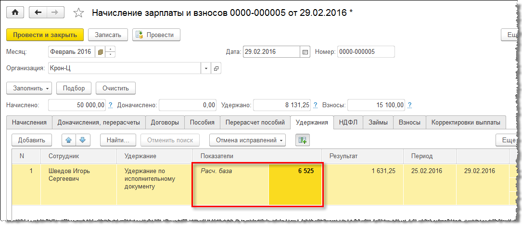Screen dimensions: 522x225
Task: Click the Найти... button
Action: point(118,140)
